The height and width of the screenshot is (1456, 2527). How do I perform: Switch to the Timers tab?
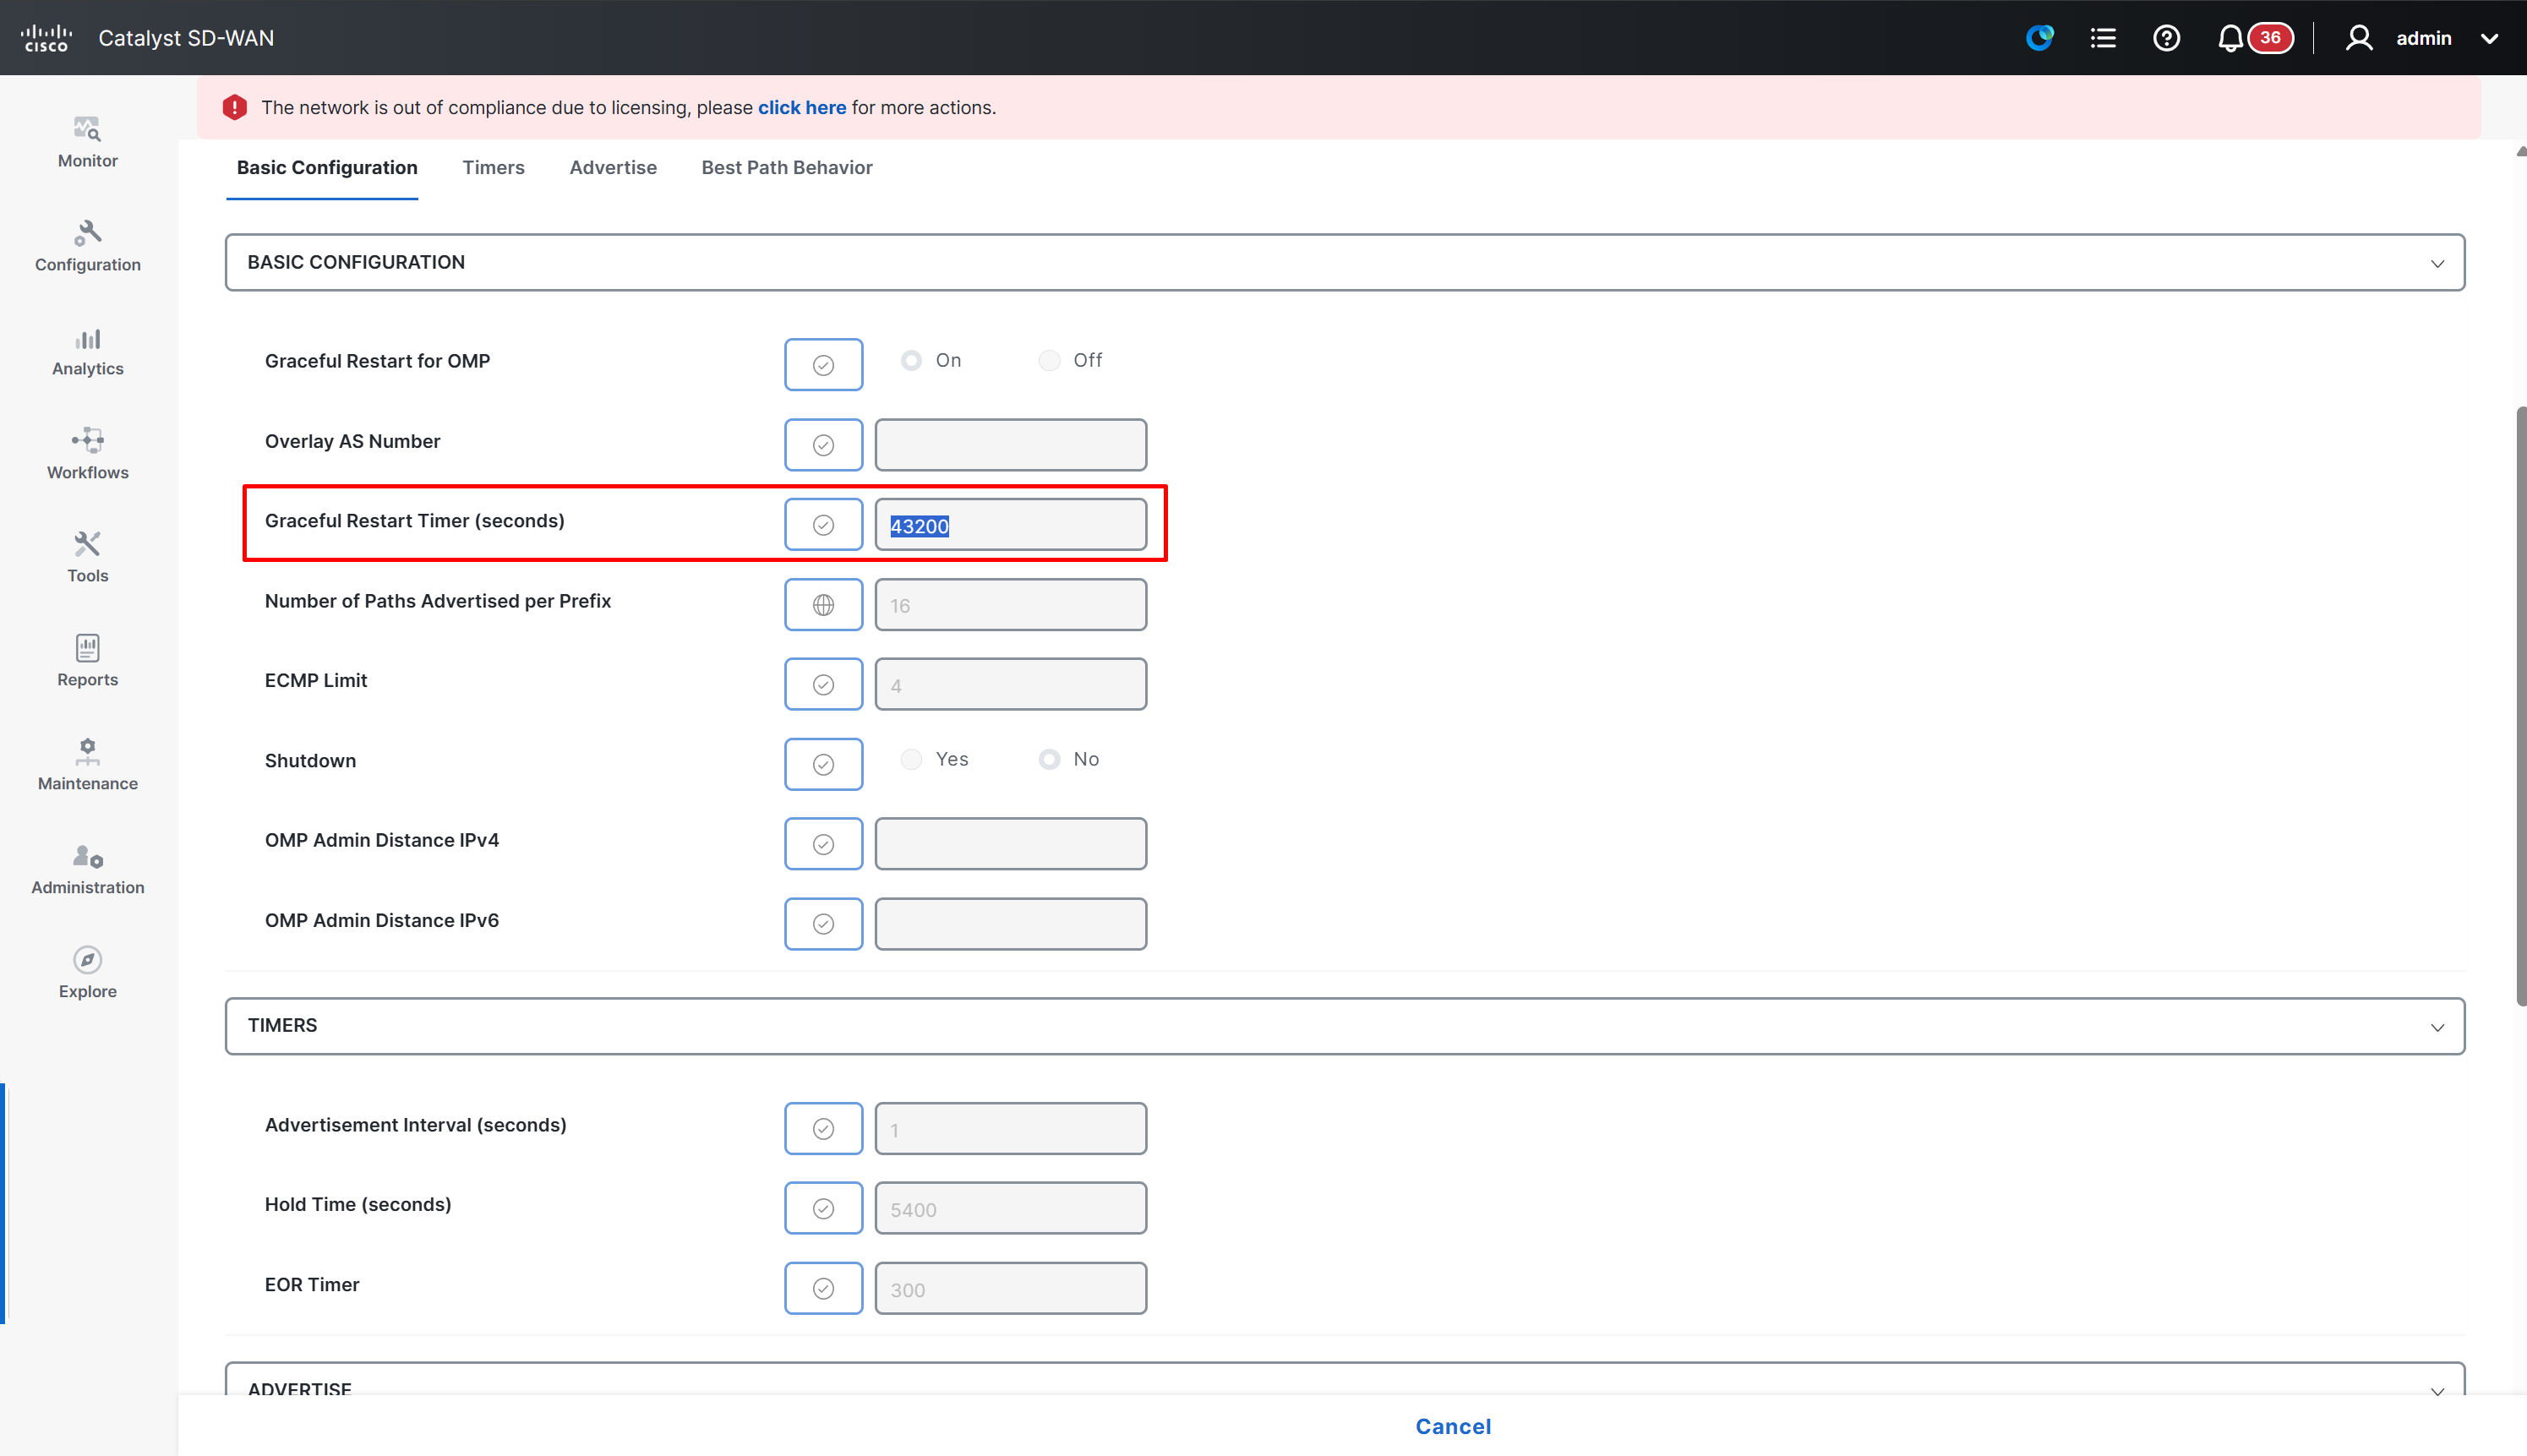[x=493, y=167]
